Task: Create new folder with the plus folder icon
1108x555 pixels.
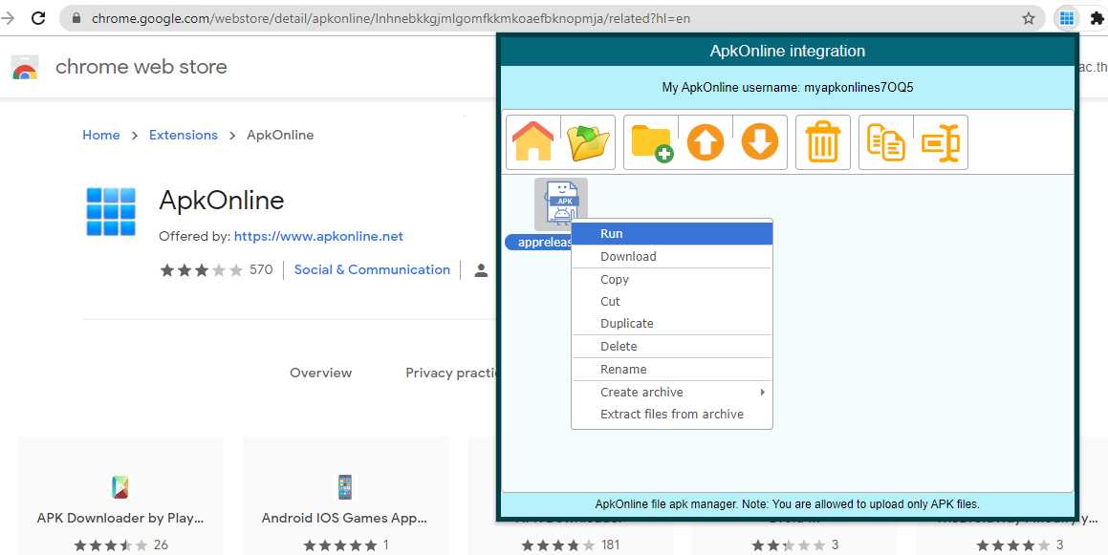Action: click(x=651, y=142)
